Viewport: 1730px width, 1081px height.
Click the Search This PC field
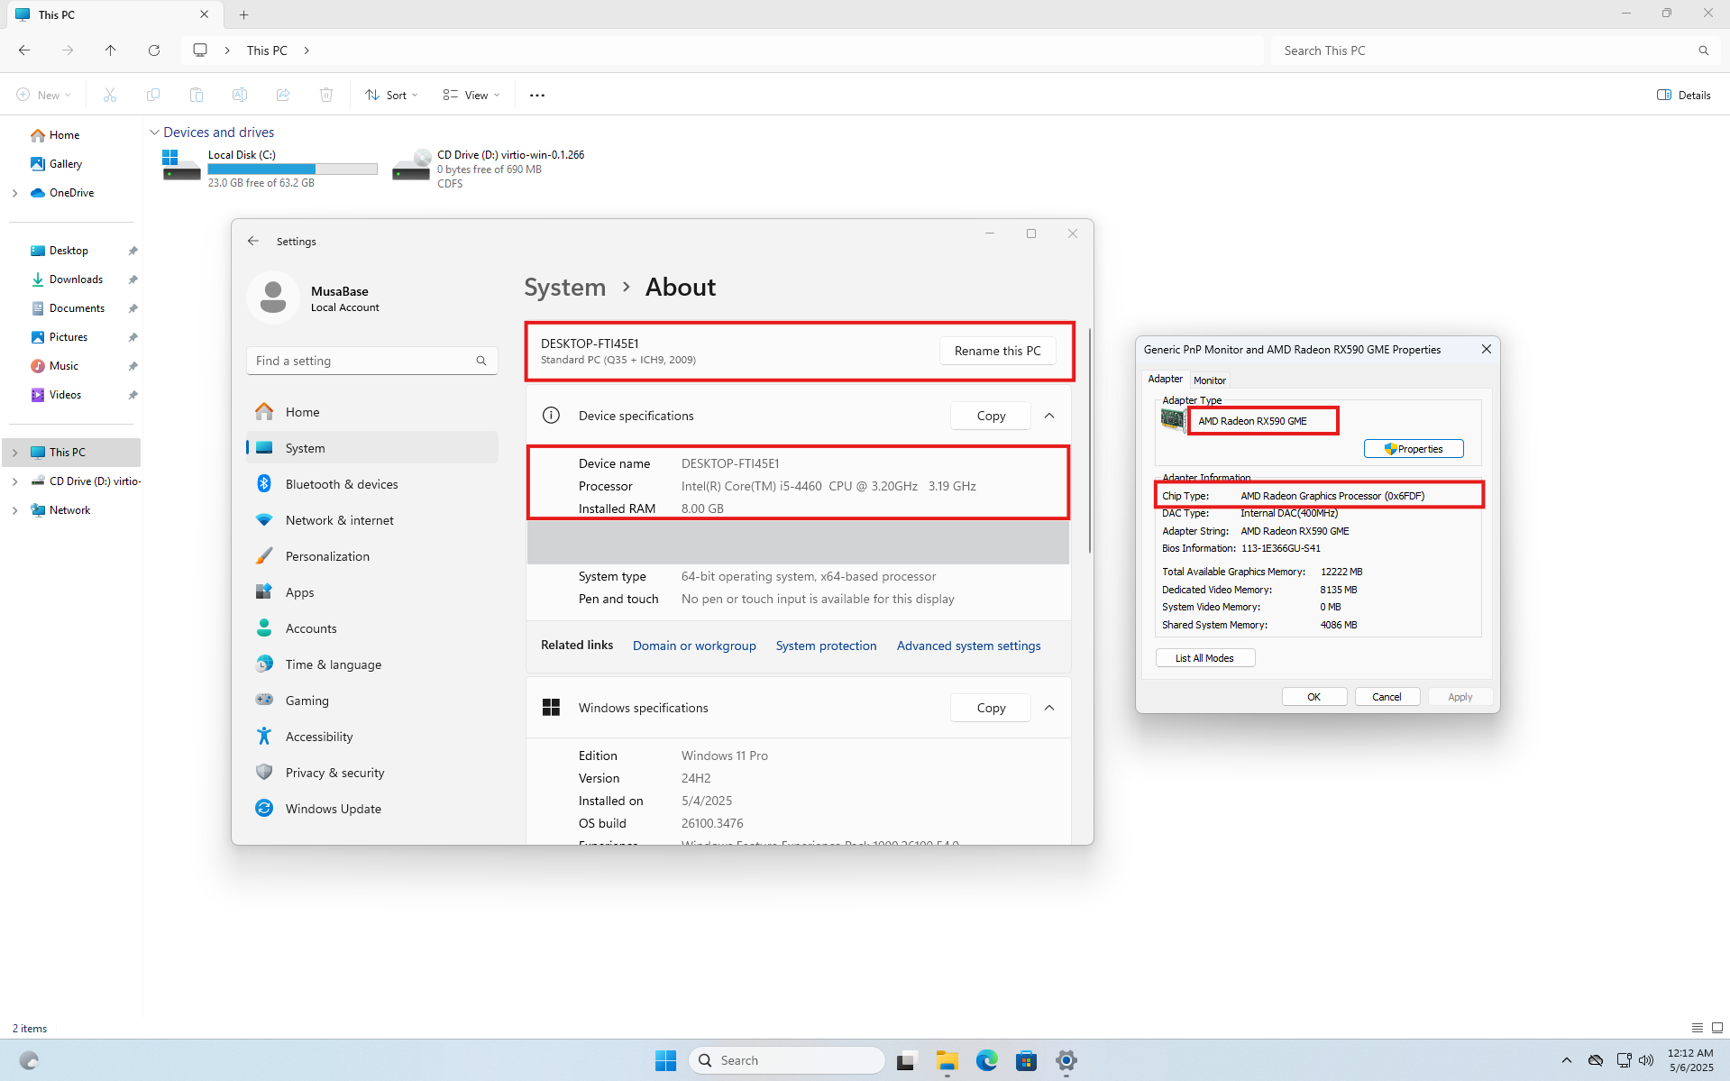click(x=1496, y=50)
